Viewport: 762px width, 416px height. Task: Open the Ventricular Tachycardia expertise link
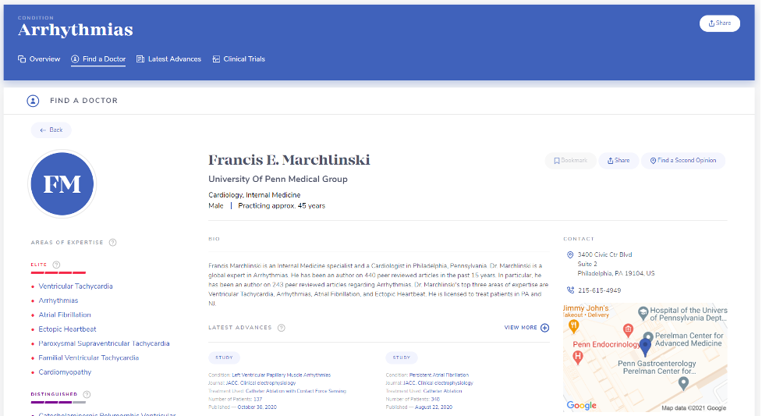[x=76, y=286]
